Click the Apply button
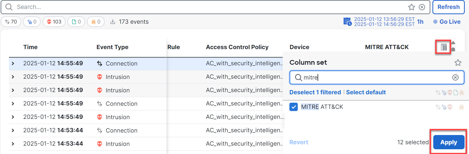This screenshot has height=154, width=469. [449, 142]
